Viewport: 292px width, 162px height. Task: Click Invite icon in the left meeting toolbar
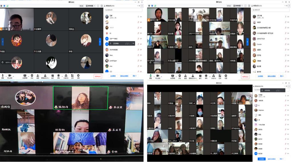tap(38, 76)
